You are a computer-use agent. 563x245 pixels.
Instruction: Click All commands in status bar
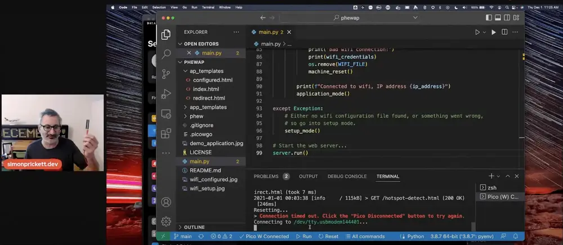365,237
